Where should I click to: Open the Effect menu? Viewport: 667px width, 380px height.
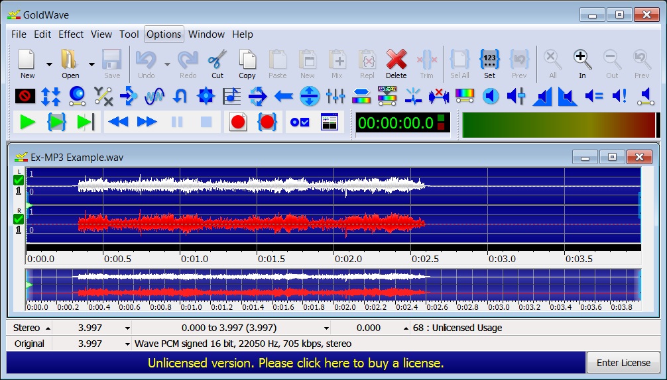tap(71, 34)
